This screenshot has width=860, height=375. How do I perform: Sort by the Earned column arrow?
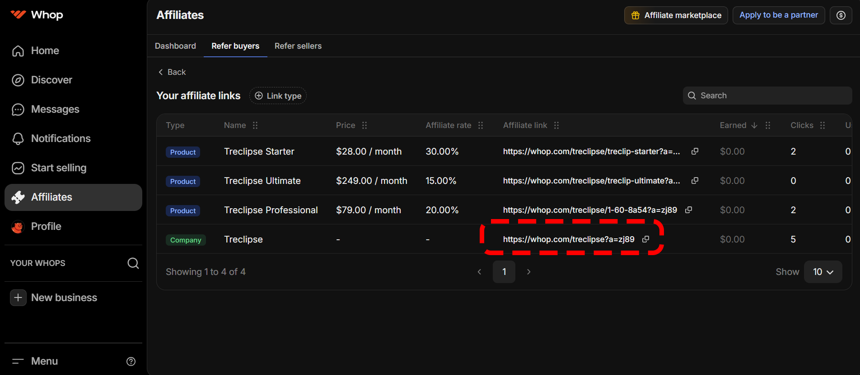pos(754,125)
